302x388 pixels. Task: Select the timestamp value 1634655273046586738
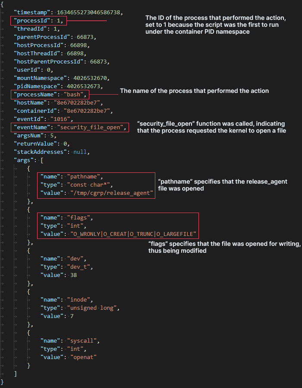click(88, 13)
